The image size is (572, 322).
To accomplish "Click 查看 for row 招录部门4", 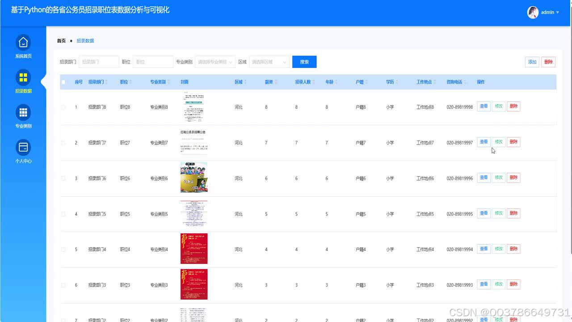I will [484, 249].
